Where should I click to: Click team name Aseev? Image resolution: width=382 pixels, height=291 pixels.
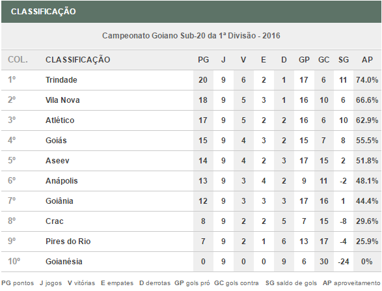pyautogui.click(x=57, y=161)
